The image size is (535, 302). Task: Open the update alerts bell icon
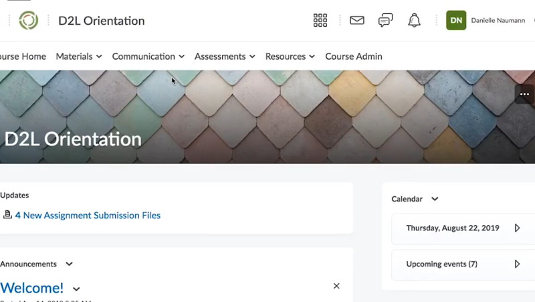pos(414,21)
